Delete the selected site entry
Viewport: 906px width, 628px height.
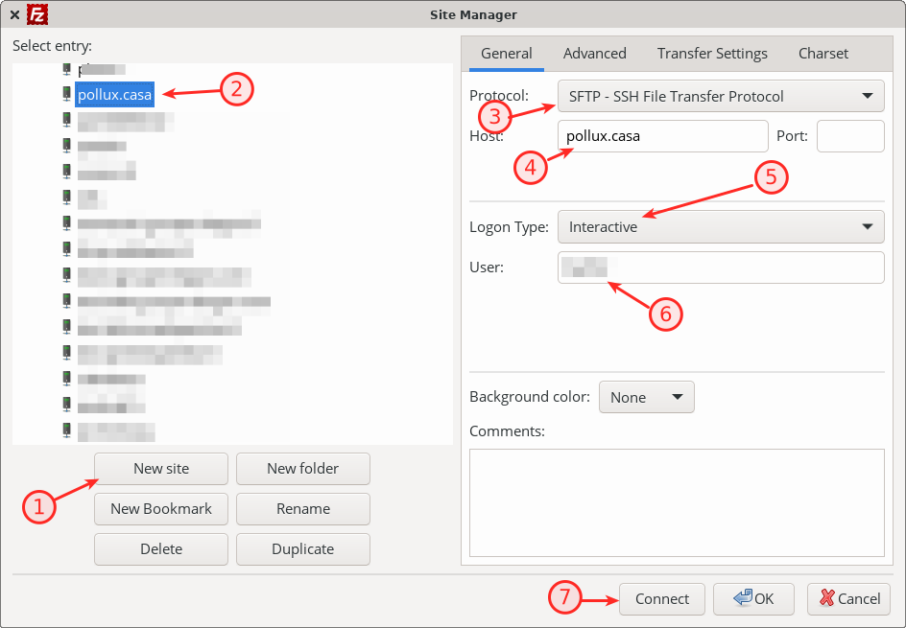point(161,549)
